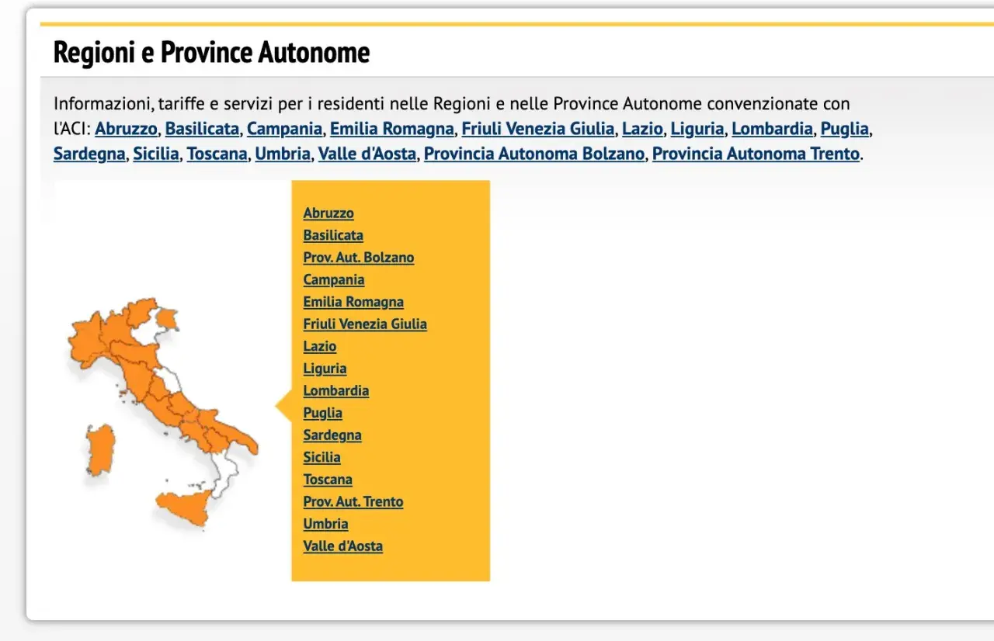This screenshot has width=994, height=641.
Task: Open Puglia link in intro paragraph
Action: click(845, 128)
